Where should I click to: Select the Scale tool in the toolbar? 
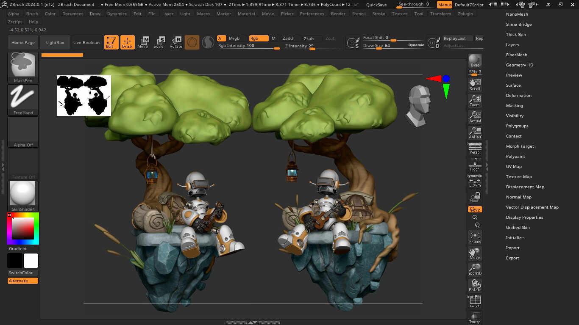[x=159, y=42]
